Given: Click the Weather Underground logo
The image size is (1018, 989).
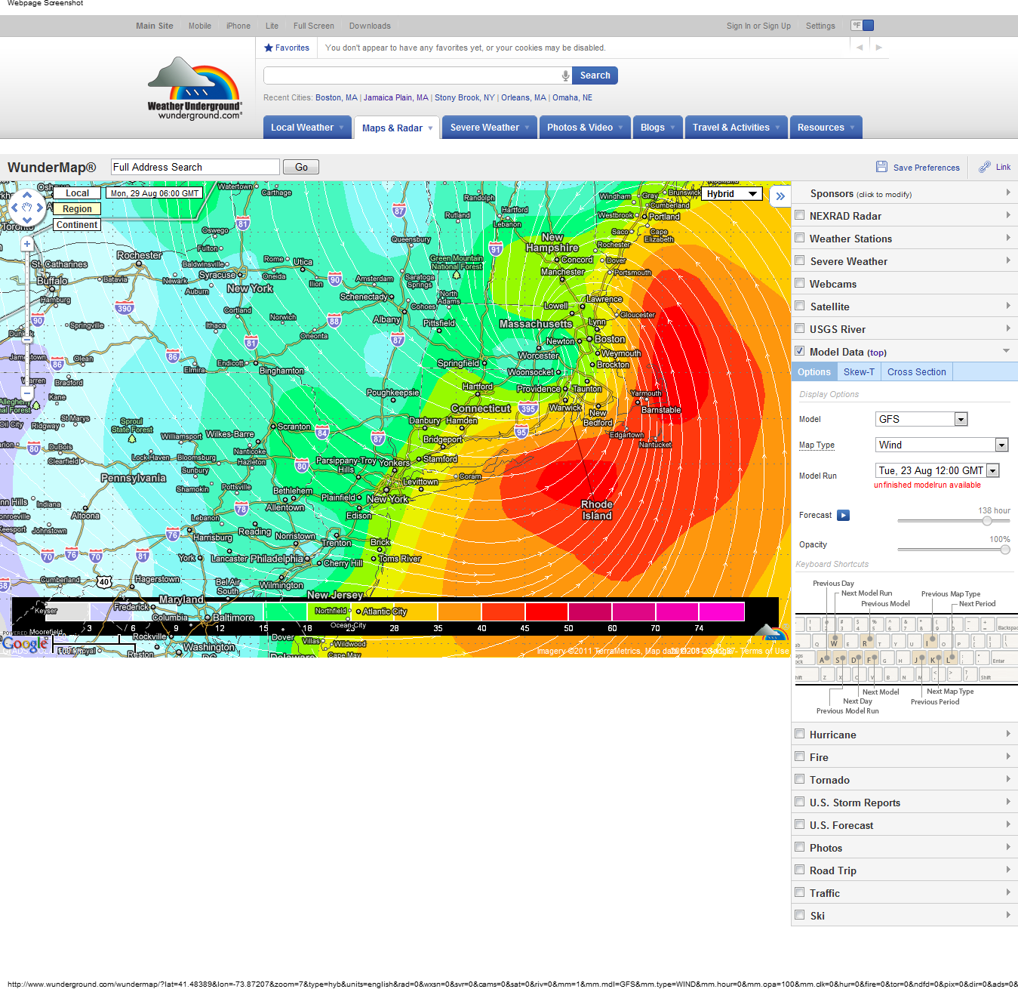Looking at the screenshot, I should click(x=195, y=88).
